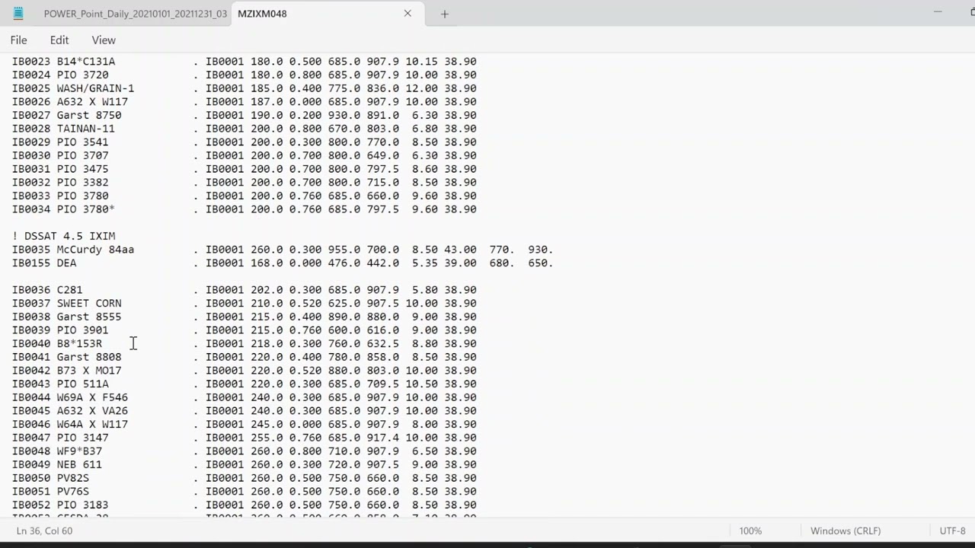Viewport: 975px width, 548px height.
Task: Click the text 'PIO 3183'
Action: (x=83, y=505)
